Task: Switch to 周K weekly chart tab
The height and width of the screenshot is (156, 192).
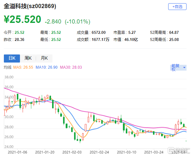Action: coord(28,58)
